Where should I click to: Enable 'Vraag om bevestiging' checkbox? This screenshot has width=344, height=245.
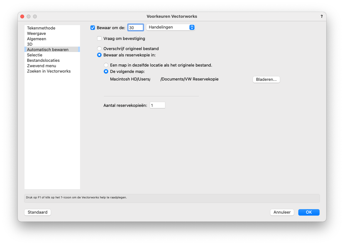pyautogui.click(x=99, y=38)
